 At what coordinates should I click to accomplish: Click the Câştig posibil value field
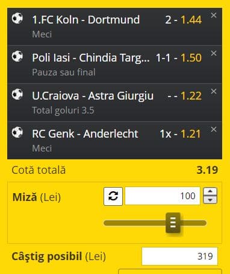coord(179,256)
